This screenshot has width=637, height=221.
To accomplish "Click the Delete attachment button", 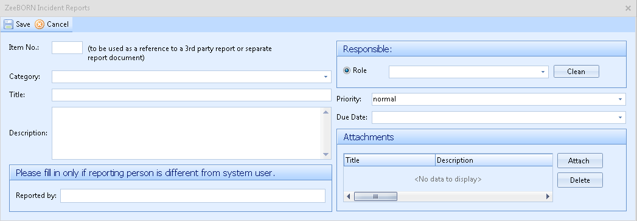I will pos(580,180).
